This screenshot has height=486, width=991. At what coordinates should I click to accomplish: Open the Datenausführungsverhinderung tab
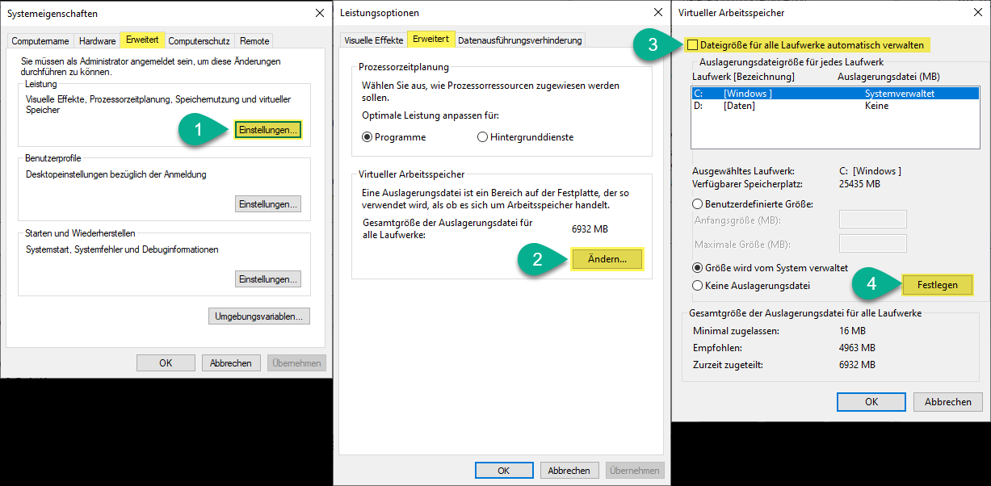click(x=519, y=40)
